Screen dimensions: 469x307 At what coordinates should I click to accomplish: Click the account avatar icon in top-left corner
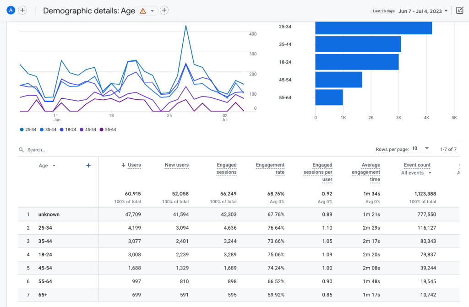coord(10,10)
